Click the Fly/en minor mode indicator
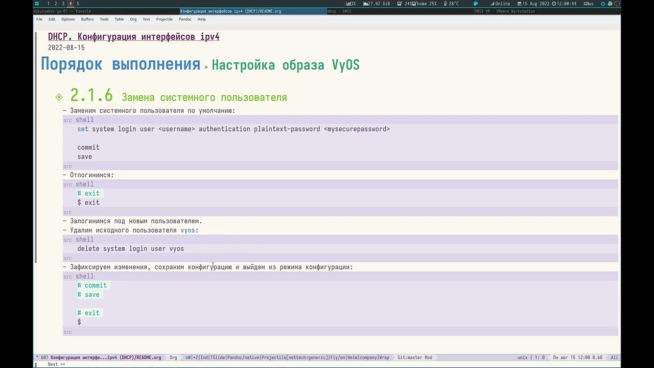 click(x=338, y=357)
